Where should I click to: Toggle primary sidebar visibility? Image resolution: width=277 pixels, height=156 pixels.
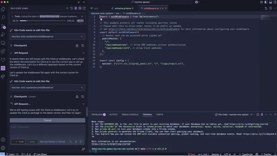click(266, 2)
